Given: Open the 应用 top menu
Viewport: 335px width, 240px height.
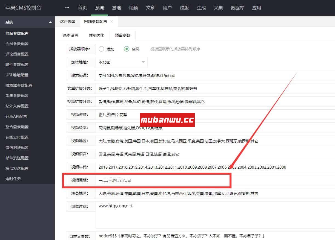Looking at the screenshot, I should [x=257, y=8].
